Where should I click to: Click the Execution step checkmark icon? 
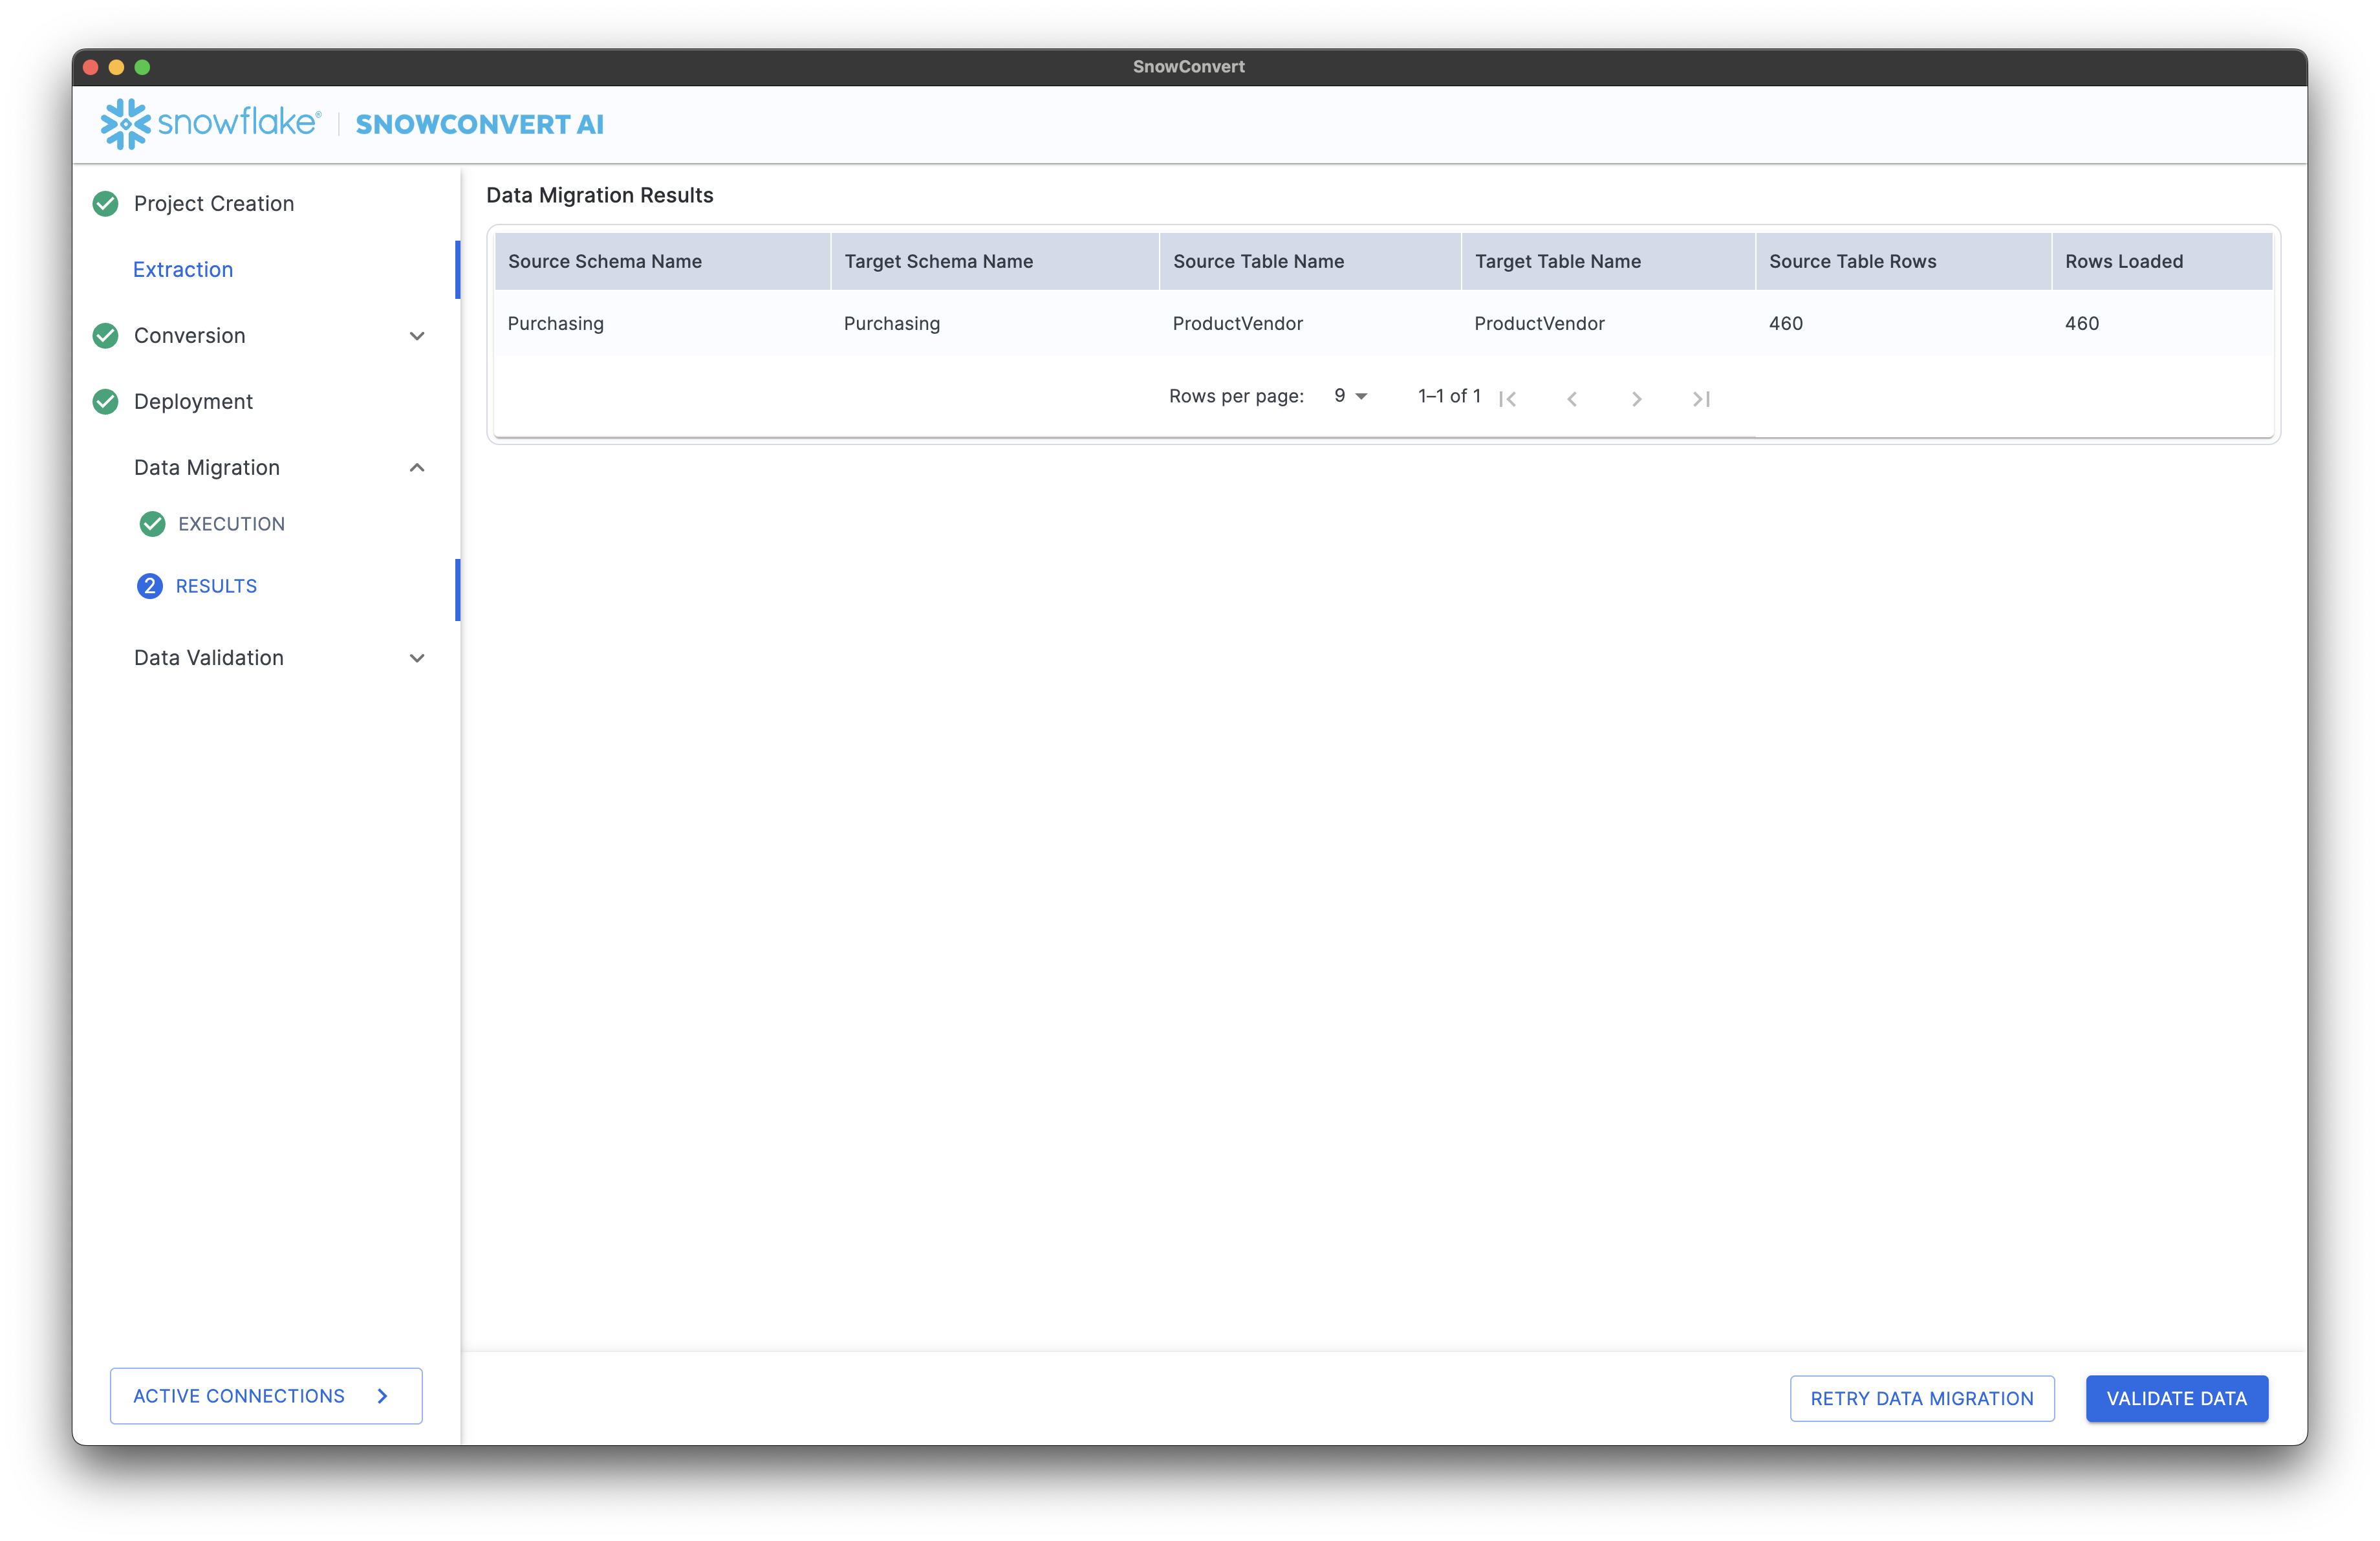coord(152,524)
